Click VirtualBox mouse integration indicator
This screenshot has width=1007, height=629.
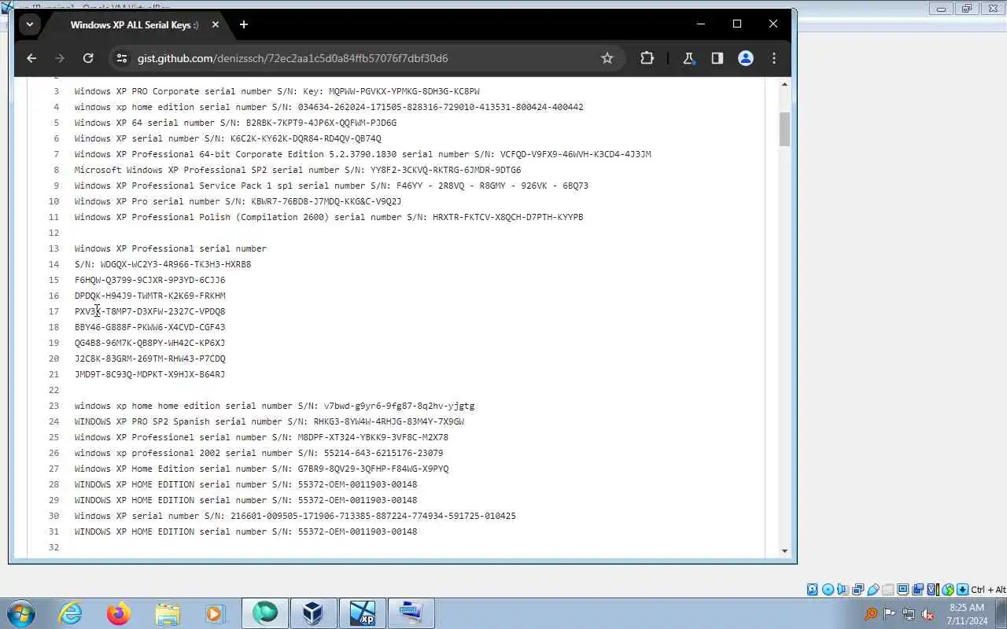coord(947,590)
